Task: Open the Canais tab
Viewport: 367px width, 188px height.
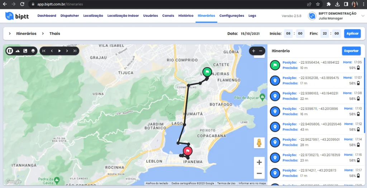Action: 168,16
